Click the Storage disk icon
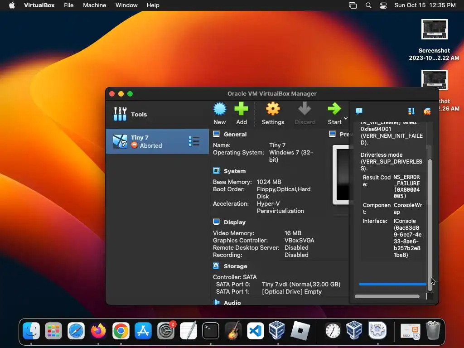 [216, 266]
